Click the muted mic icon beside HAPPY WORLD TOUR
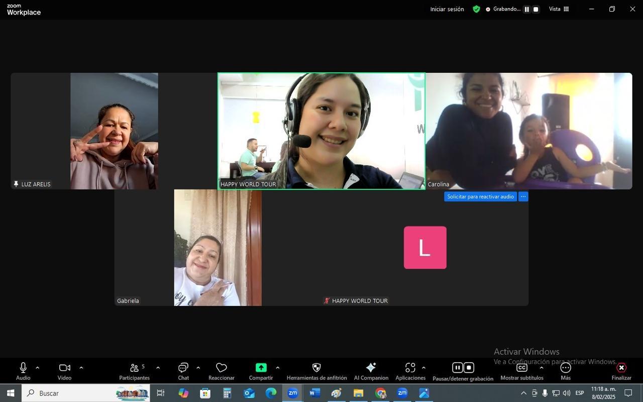 pyautogui.click(x=327, y=301)
